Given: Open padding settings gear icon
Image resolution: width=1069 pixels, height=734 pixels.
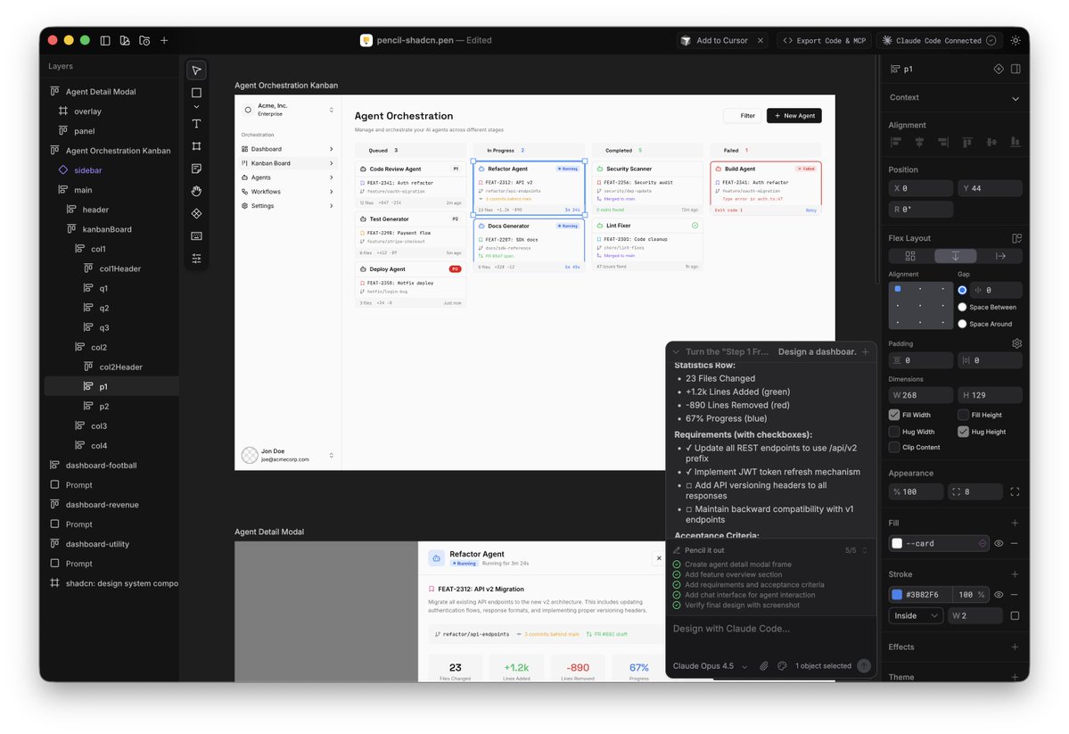Looking at the screenshot, I should 1016,343.
